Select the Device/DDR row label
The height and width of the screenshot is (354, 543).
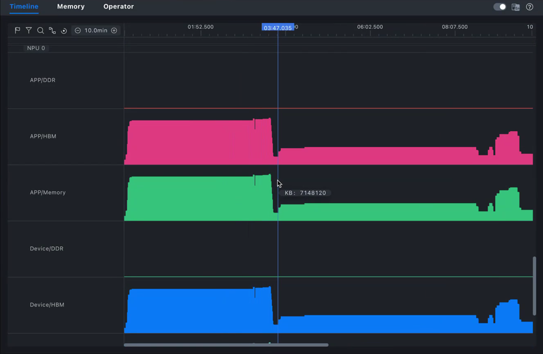coord(47,249)
